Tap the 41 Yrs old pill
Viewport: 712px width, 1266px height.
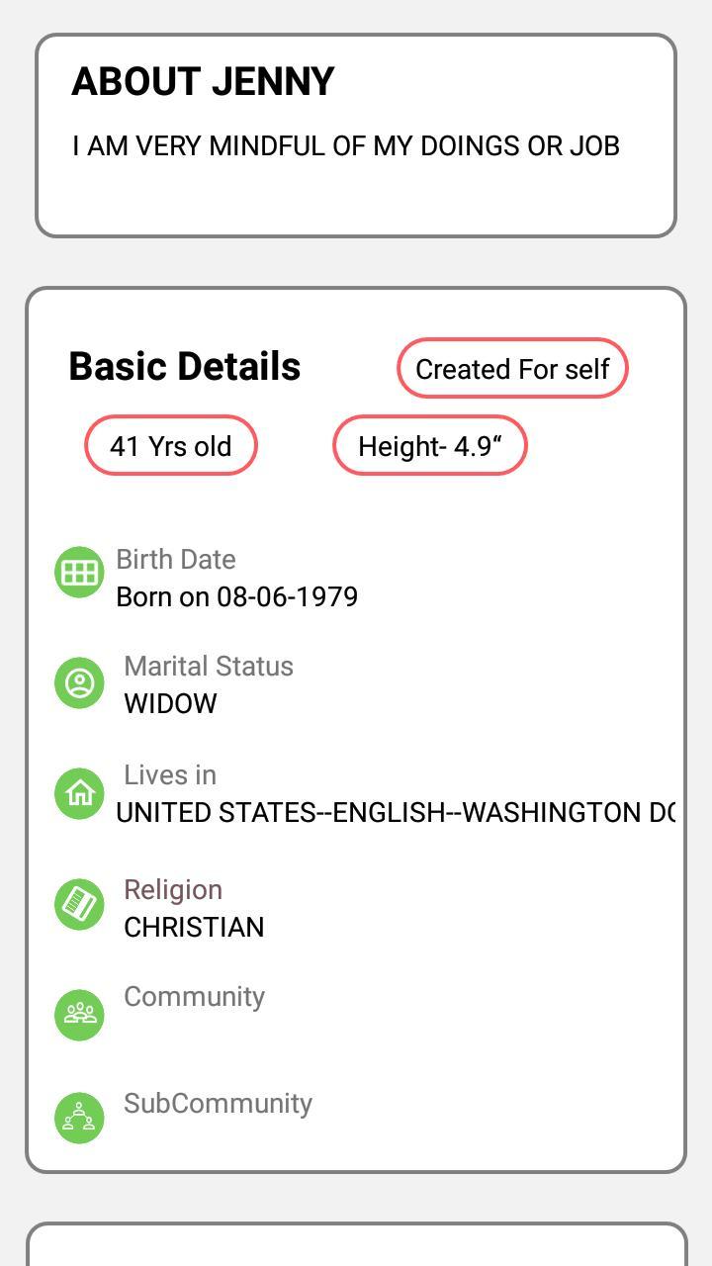click(170, 446)
